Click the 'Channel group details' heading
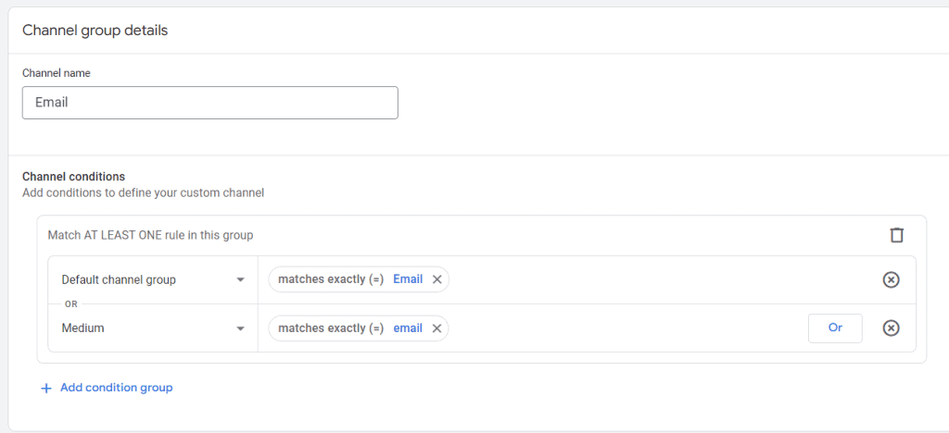949x433 pixels. click(x=95, y=31)
